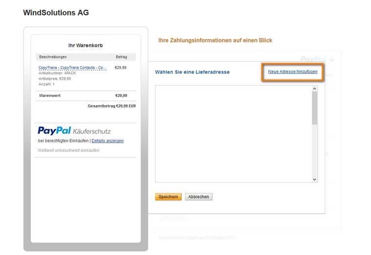Click the 'Wählen Sie eine Lieferadresse' heading
The width and height of the screenshot is (371, 255).
pyautogui.click(x=192, y=72)
